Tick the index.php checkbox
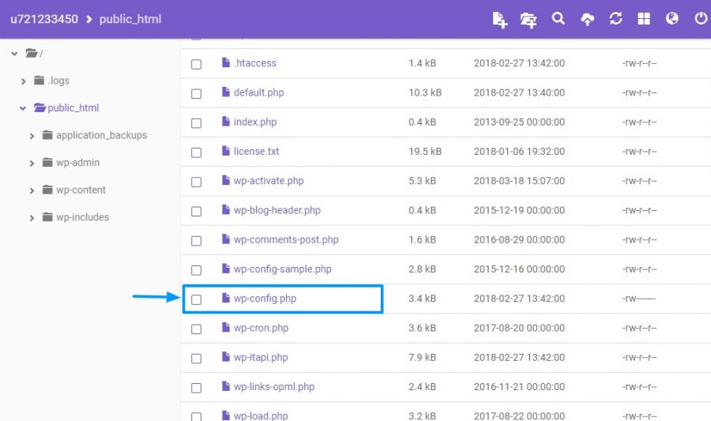 197,123
